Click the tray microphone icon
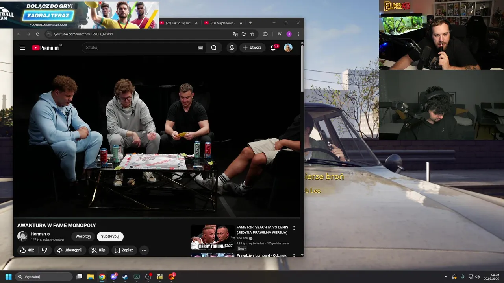Image resolution: width=504 pixels, height=283 pixels. tap(463, 277)
